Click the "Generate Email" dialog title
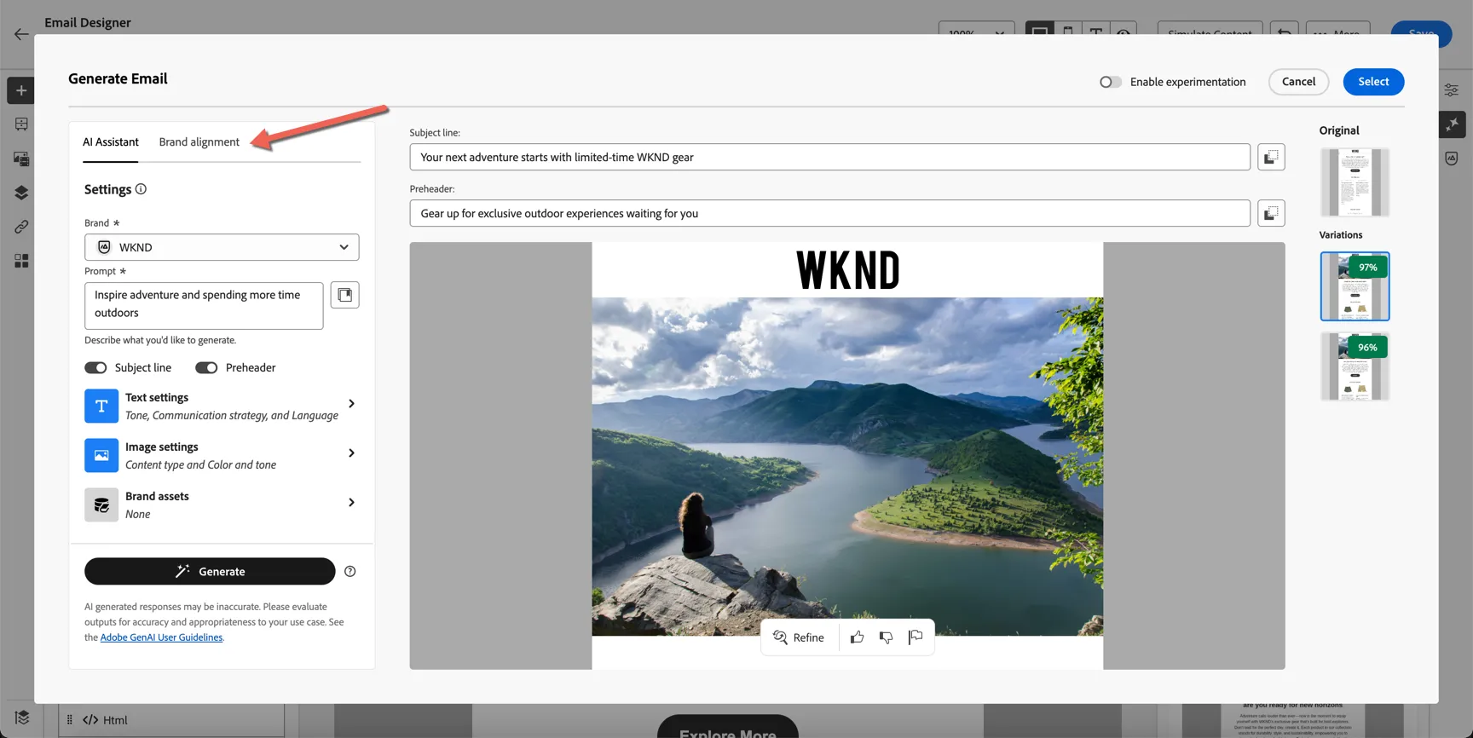The width and height of the screenshot is (1473, 738). click(x=118, y=78)
